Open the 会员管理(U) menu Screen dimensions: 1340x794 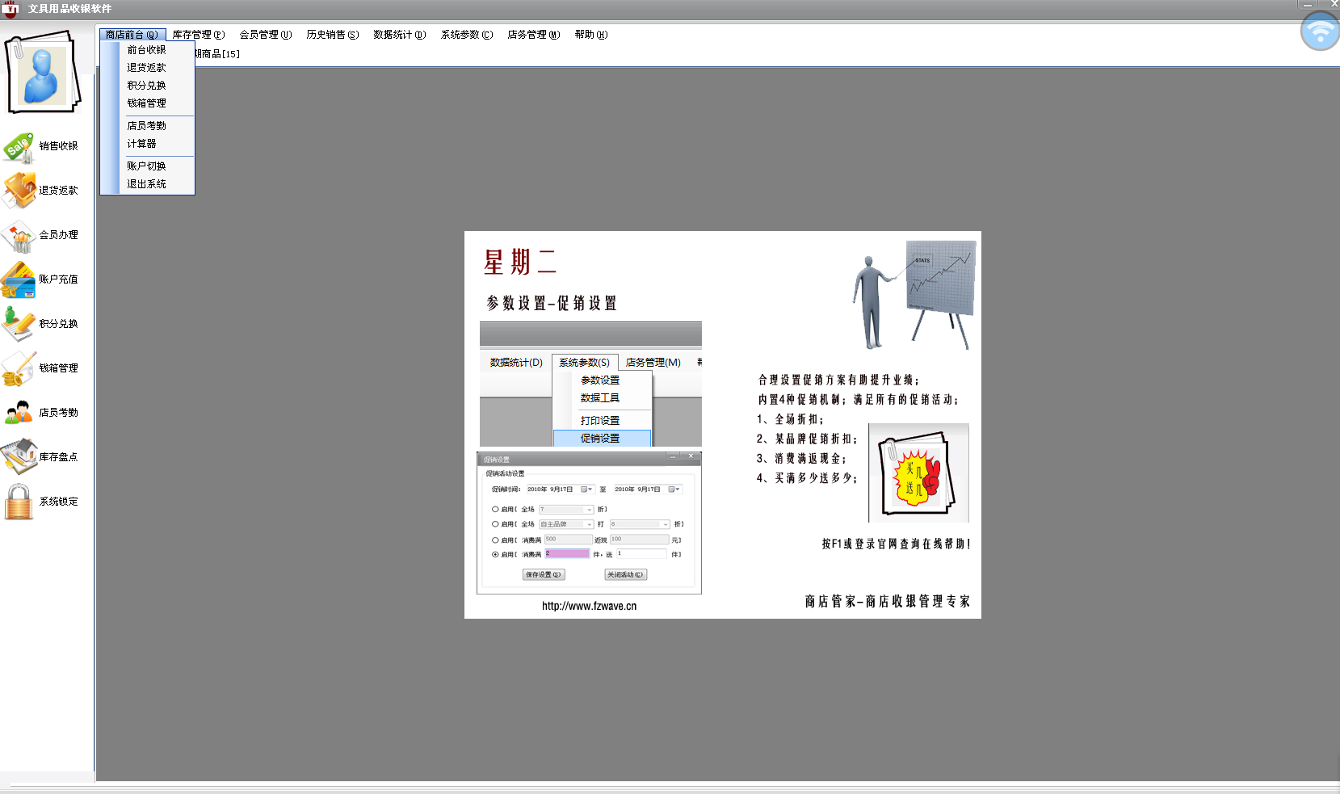[x=265, y=35]
